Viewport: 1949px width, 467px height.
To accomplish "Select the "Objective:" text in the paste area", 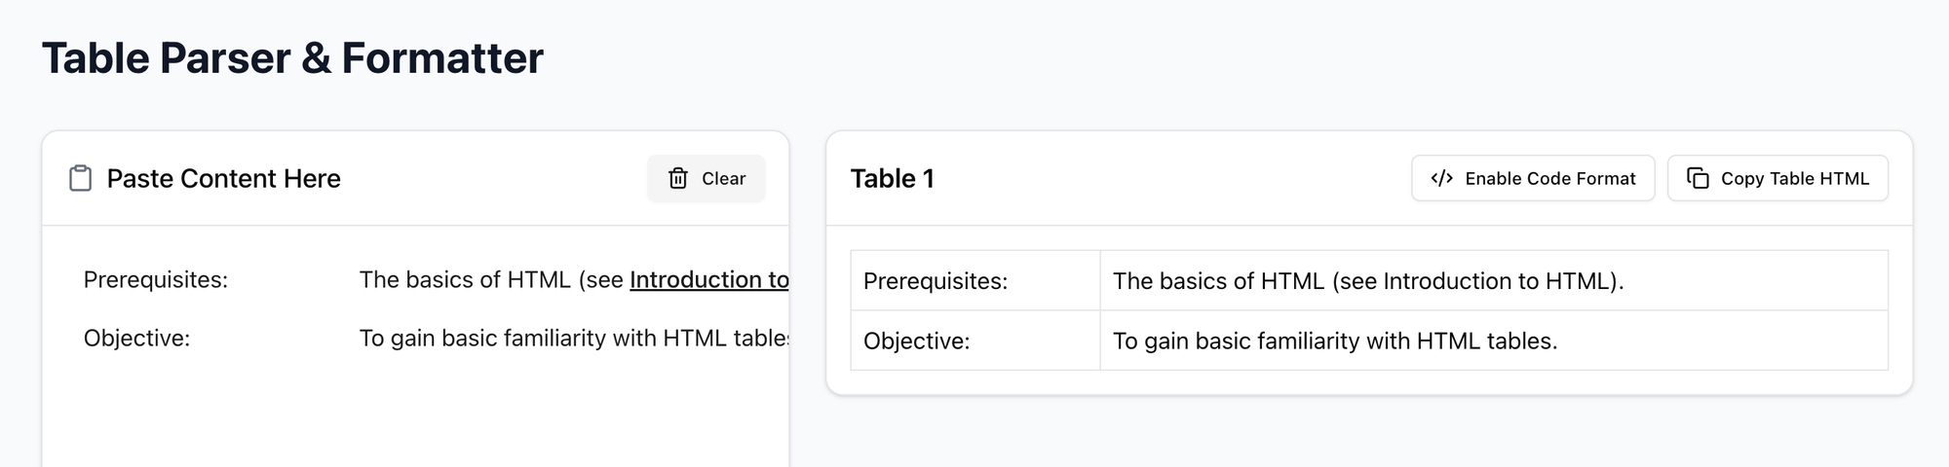I will tap(137, 339).
